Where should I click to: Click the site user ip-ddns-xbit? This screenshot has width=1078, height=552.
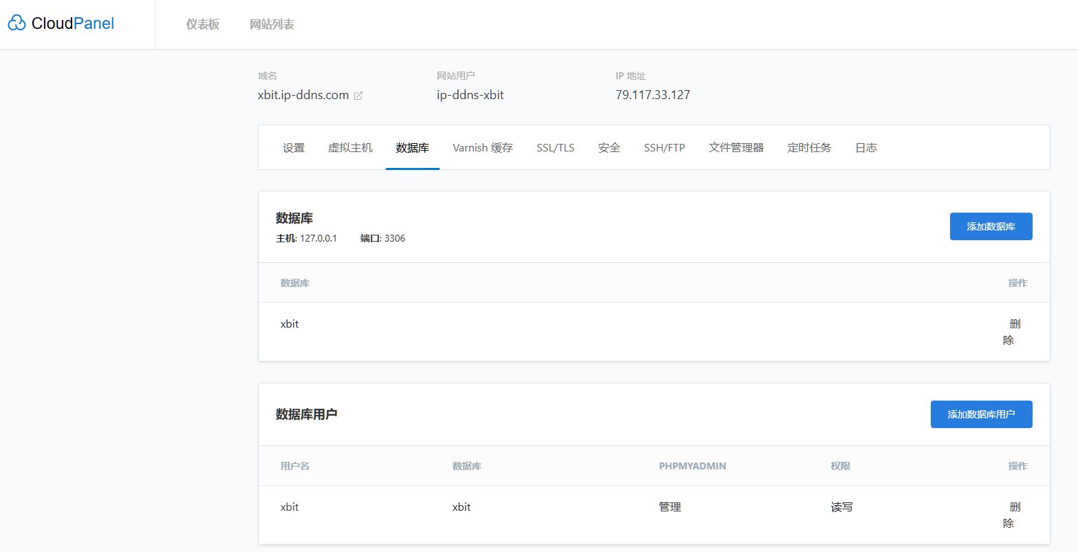[471, 95]
